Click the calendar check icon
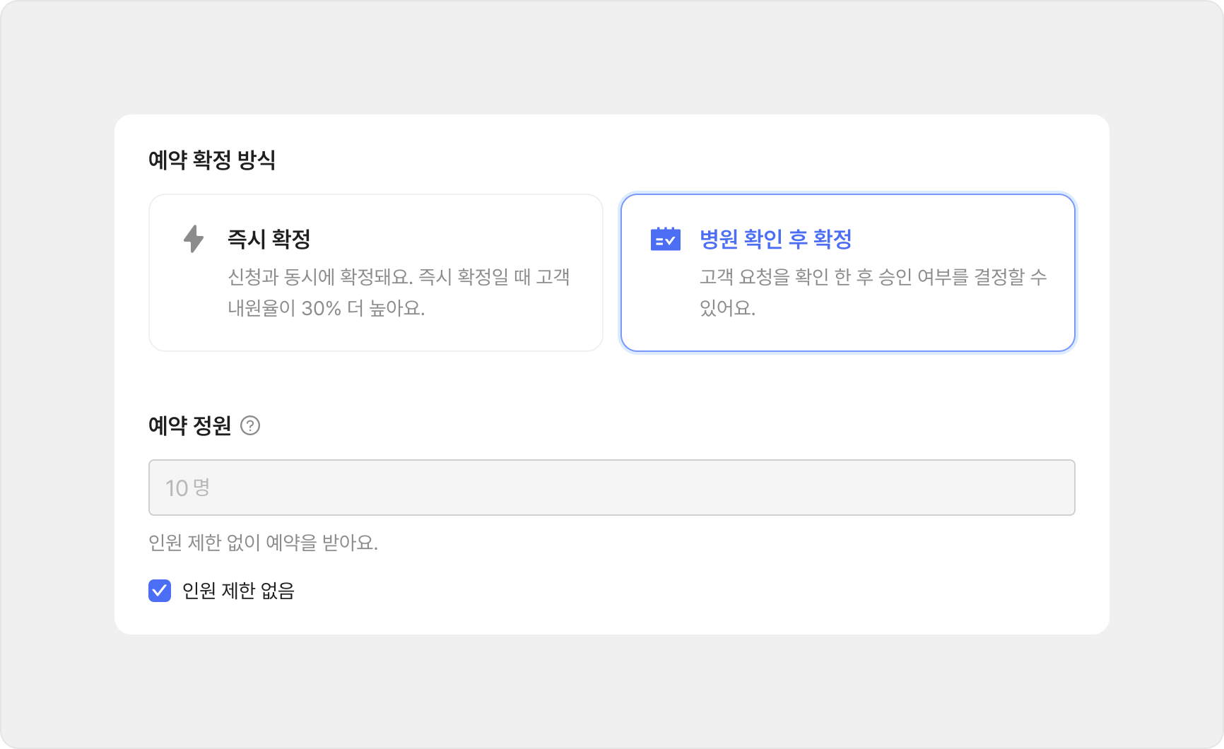Image resolution: width=1224 pixels, height=749 pixels. (665, 239)
